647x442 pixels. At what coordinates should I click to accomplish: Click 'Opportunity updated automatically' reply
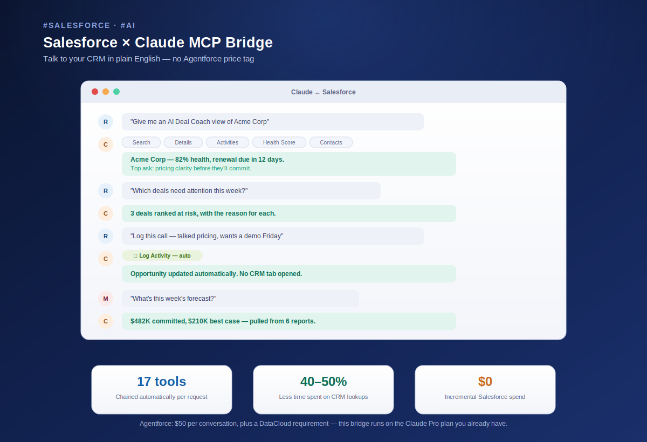pyautogui.click(x=289, y=274)
